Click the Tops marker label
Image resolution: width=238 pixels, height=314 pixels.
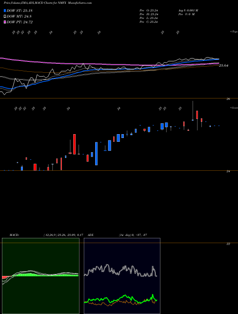tap(234, 32)
